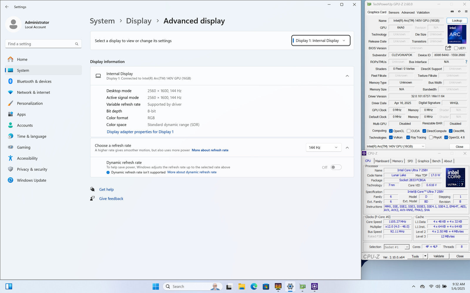Go back with the Settings arrow
This screenshot has width=470, height=293.
(x=7, y=7)
